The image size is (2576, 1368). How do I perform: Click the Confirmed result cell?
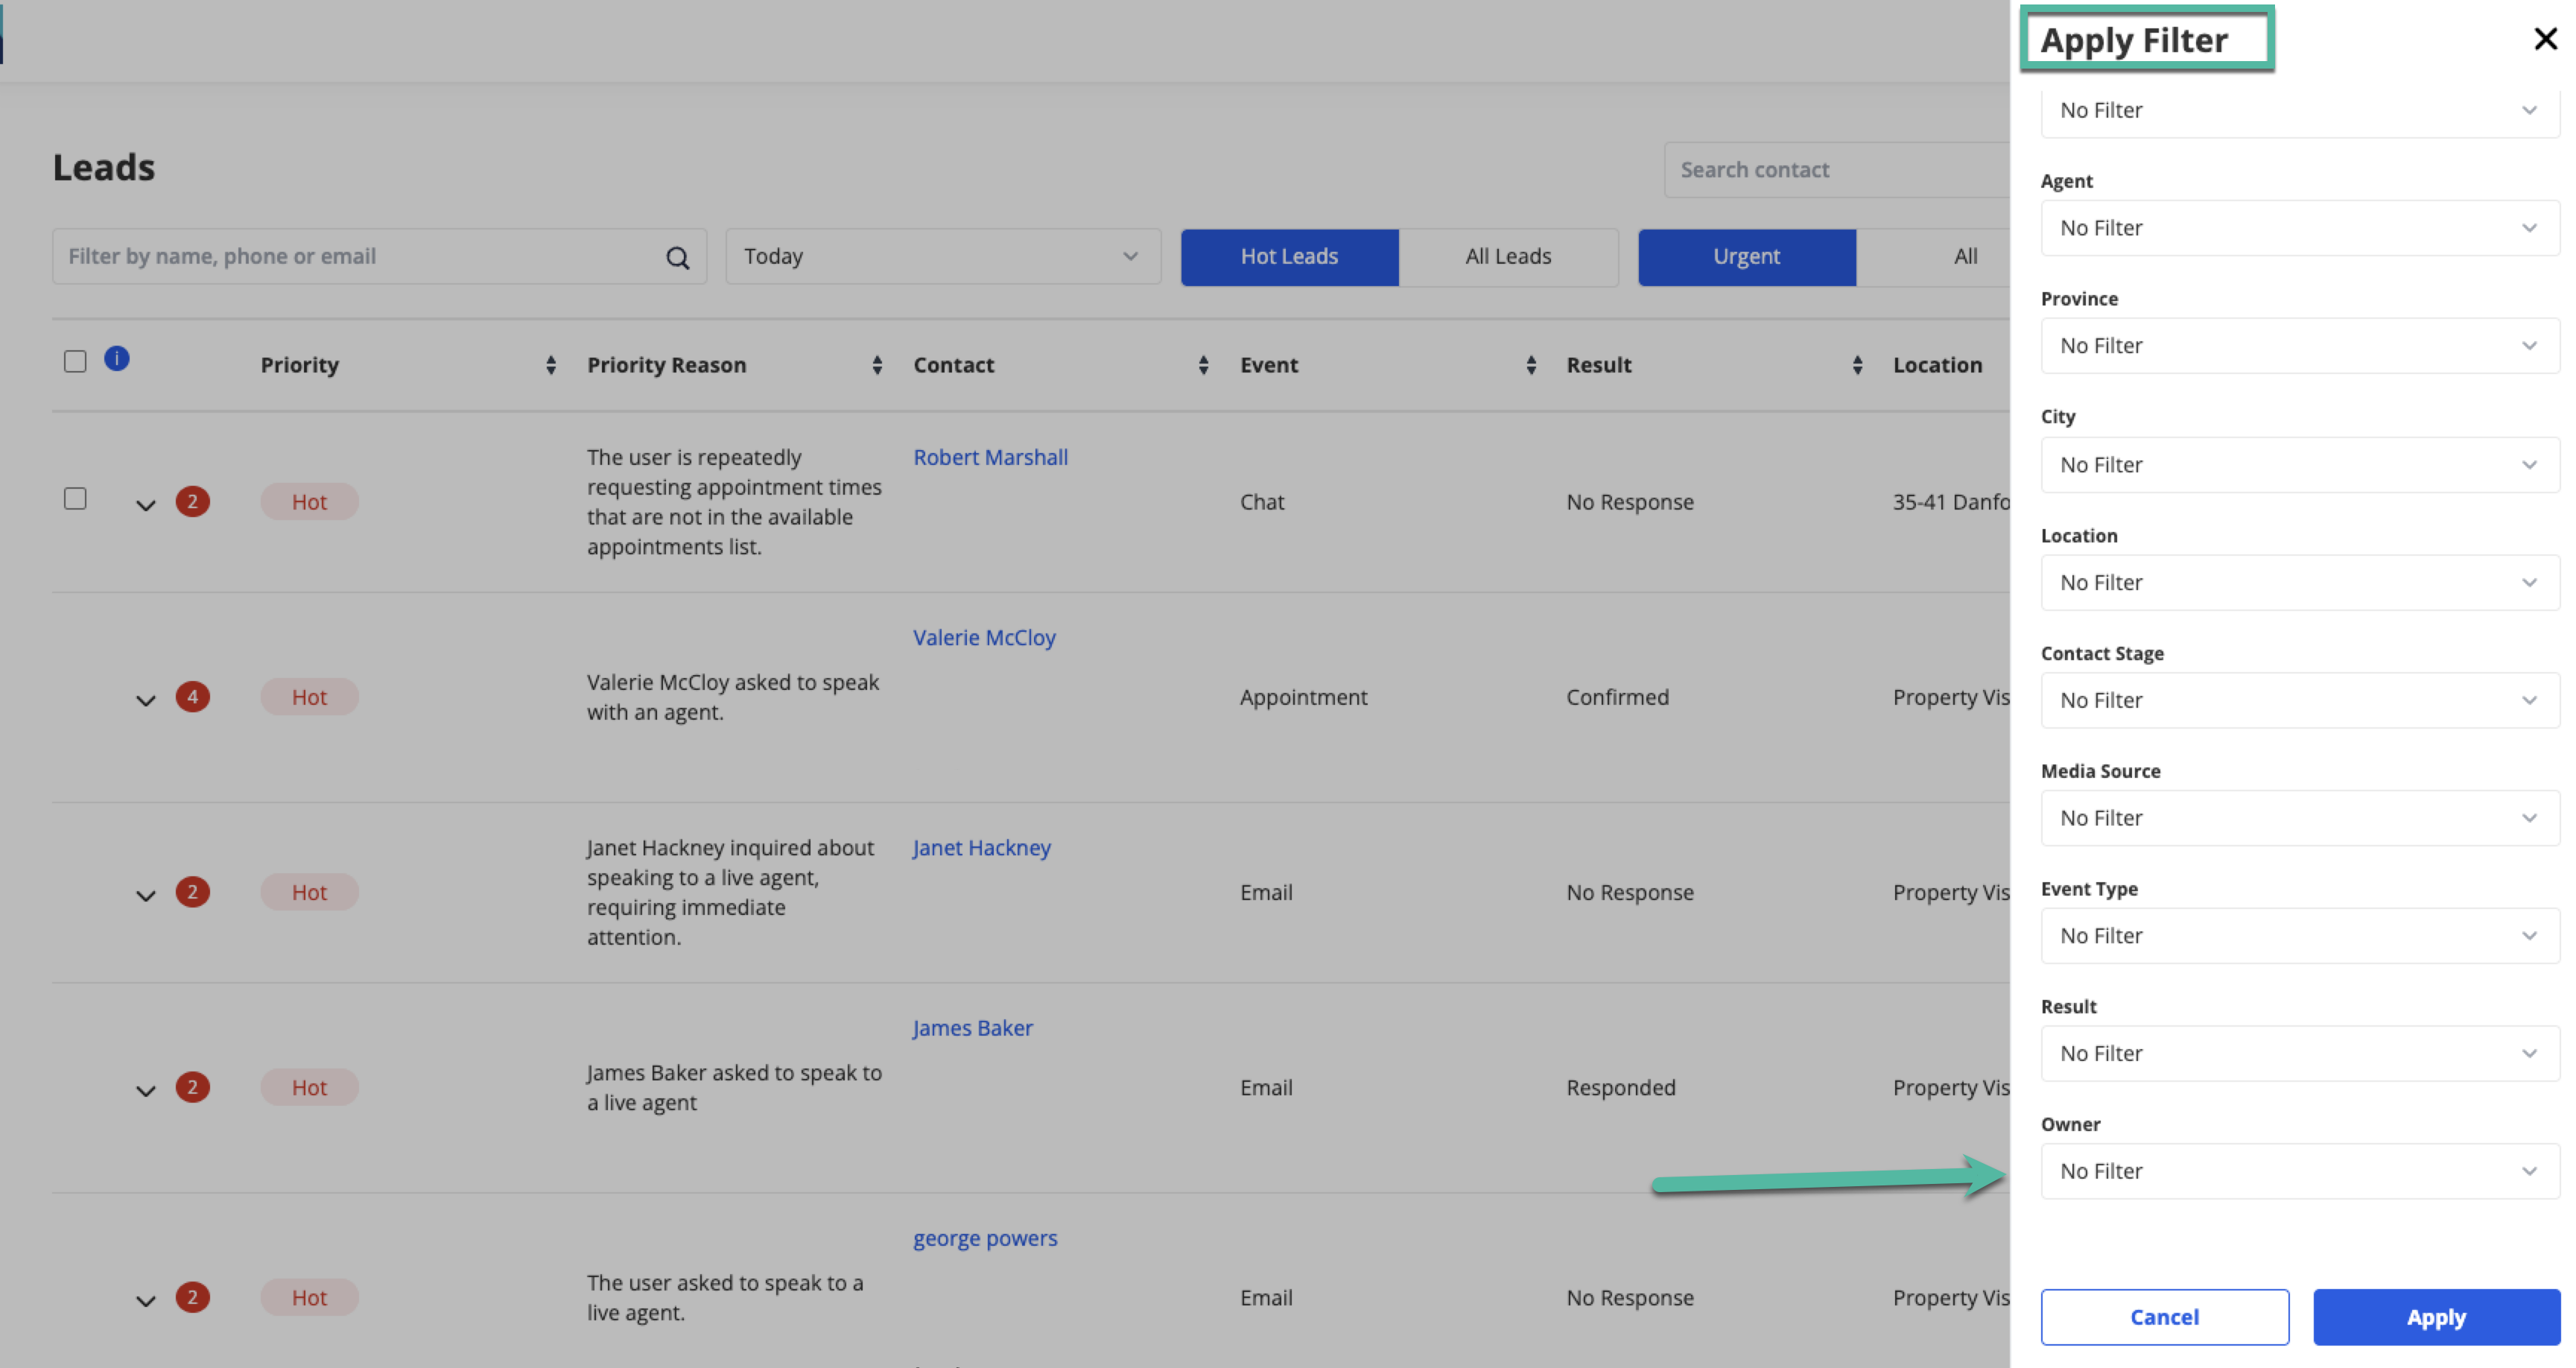pyautogui.click(x=1617, y=697)
